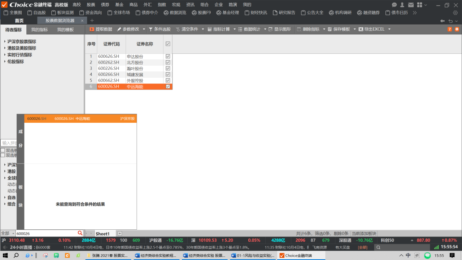
Task: Open the 参数修改 dropdown arrow
Action: [144, 29]
